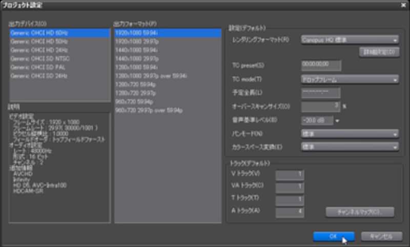The height and width of the screenshot is (247, 410).
Task: Select Generic OHCI SD PAL device
Action: (60, 68)
